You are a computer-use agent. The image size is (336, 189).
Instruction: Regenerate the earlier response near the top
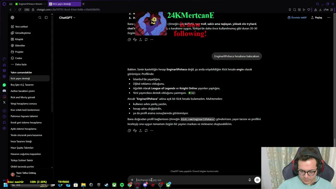146,40
